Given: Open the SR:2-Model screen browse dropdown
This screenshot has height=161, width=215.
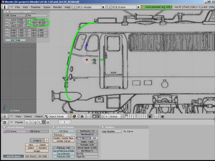Looking at the screenshot, I should tap(74, 7).
